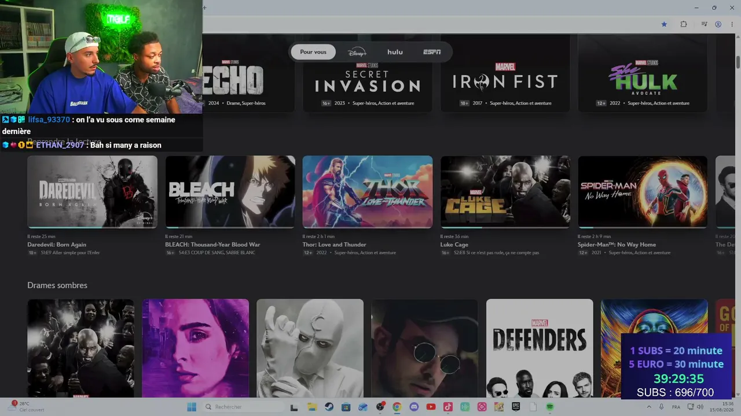The width and height of the screenshot is (741, 416).
Task: Click 'S1:E9 Aller simple pour l'Enfer' episode text
Action: tap(69, 252)
